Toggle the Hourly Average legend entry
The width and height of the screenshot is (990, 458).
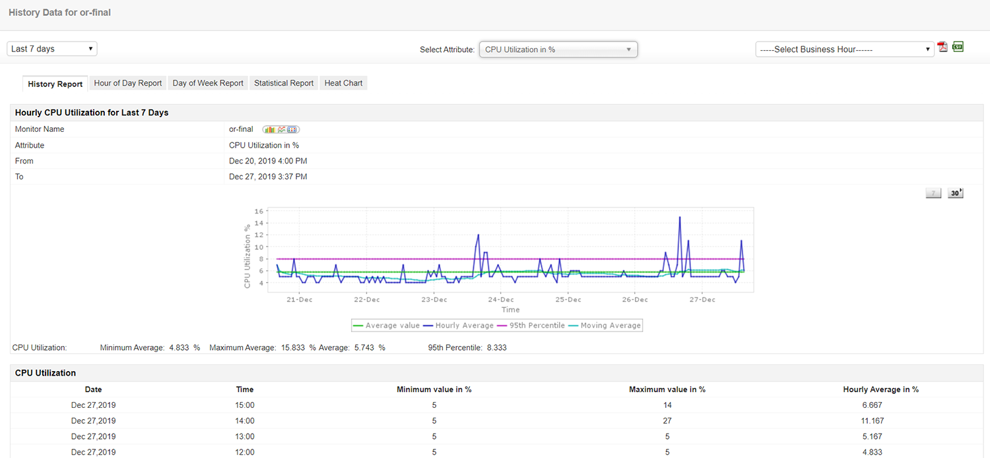(459, 326)
